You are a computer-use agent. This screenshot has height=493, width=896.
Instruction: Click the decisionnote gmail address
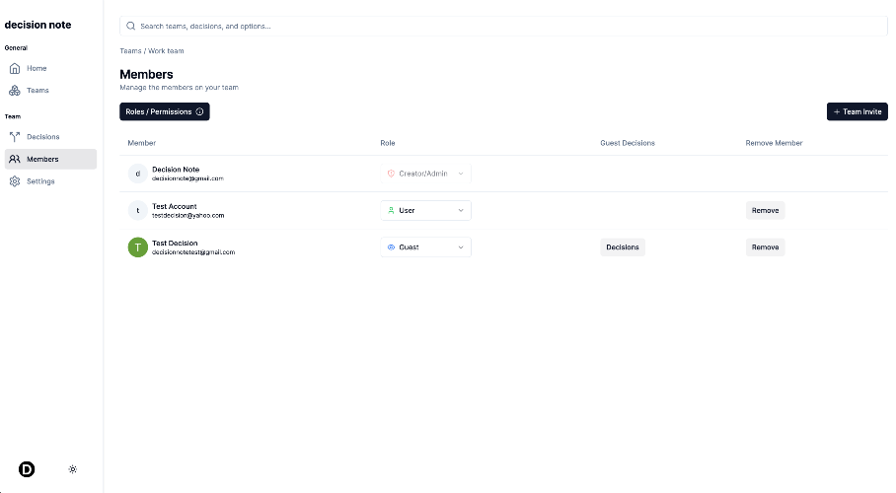click(187, 178)
